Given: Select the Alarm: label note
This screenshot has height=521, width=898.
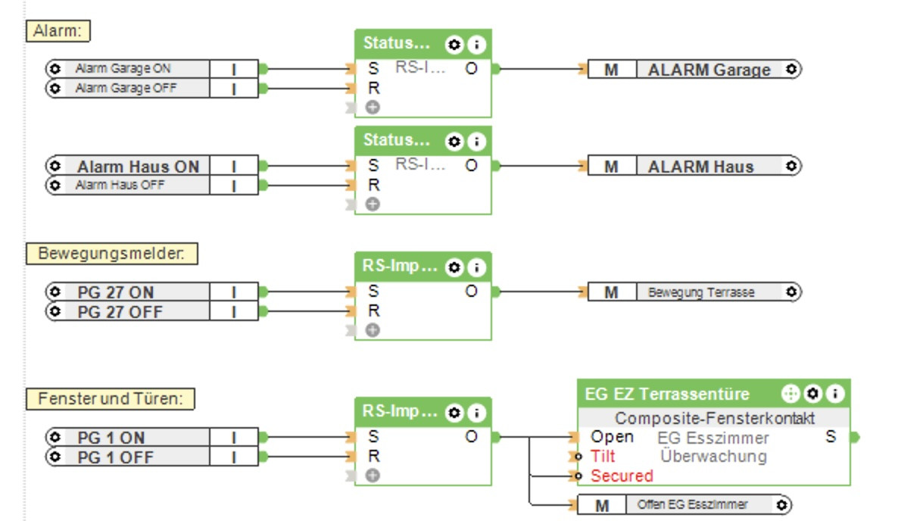Looking at the screenshot, I should (x=58, y=31).
